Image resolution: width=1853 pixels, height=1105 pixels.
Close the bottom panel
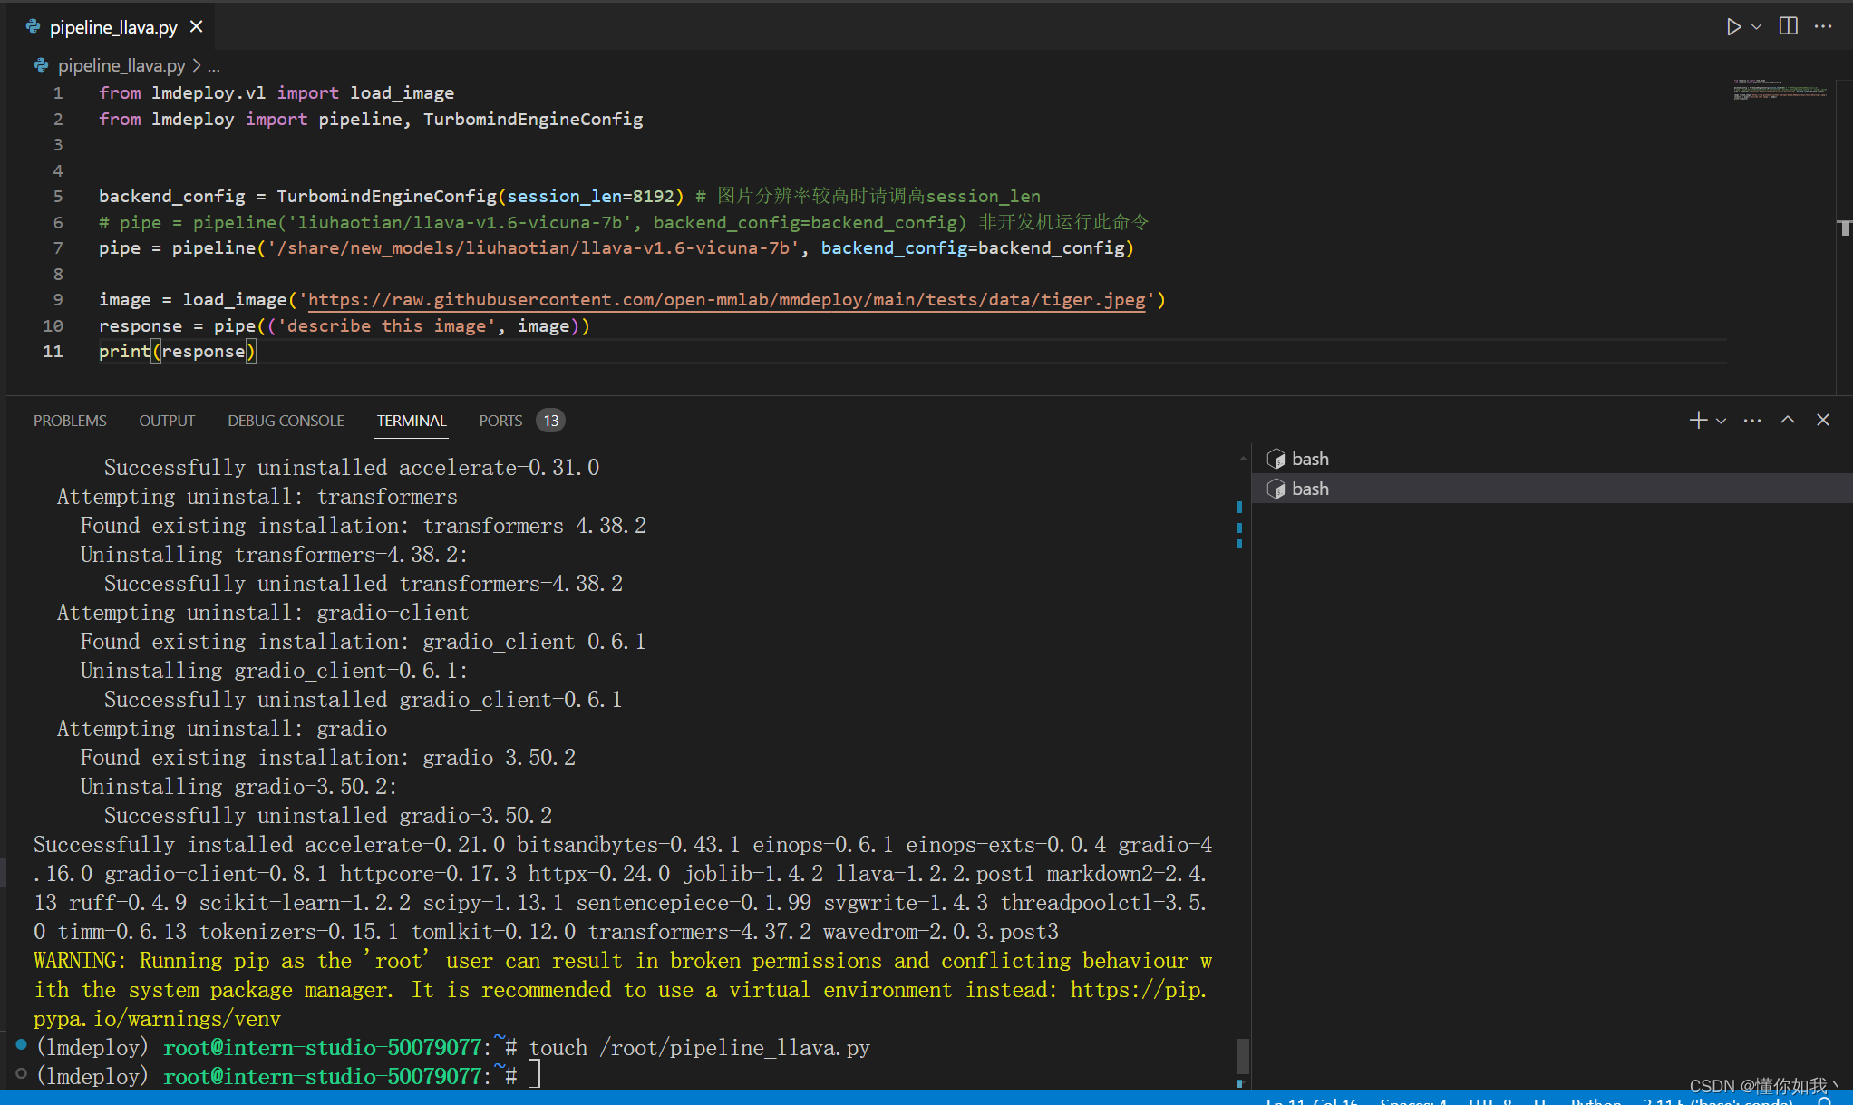(x=1823, y=420)
